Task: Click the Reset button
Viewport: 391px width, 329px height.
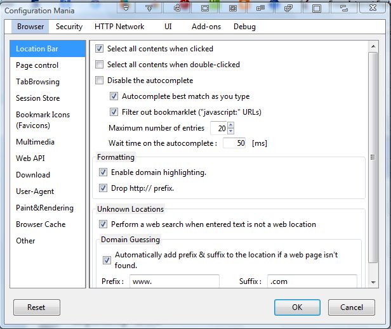Action: coord(37,307)
